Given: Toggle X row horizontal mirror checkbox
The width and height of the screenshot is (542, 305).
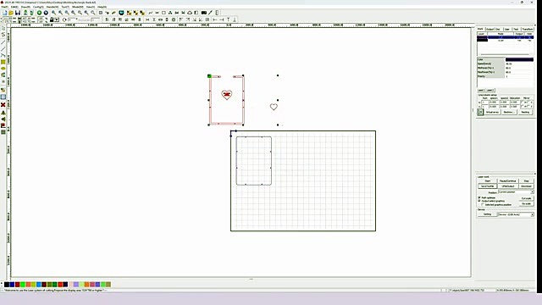Looking at the screenshot, I should 523,103.
